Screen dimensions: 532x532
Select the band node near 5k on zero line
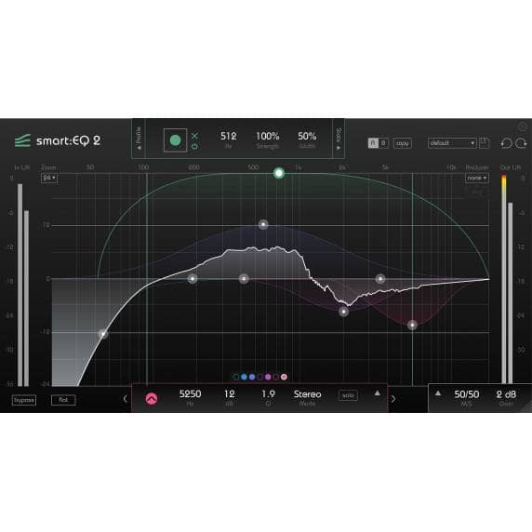(x=380, y=279)
